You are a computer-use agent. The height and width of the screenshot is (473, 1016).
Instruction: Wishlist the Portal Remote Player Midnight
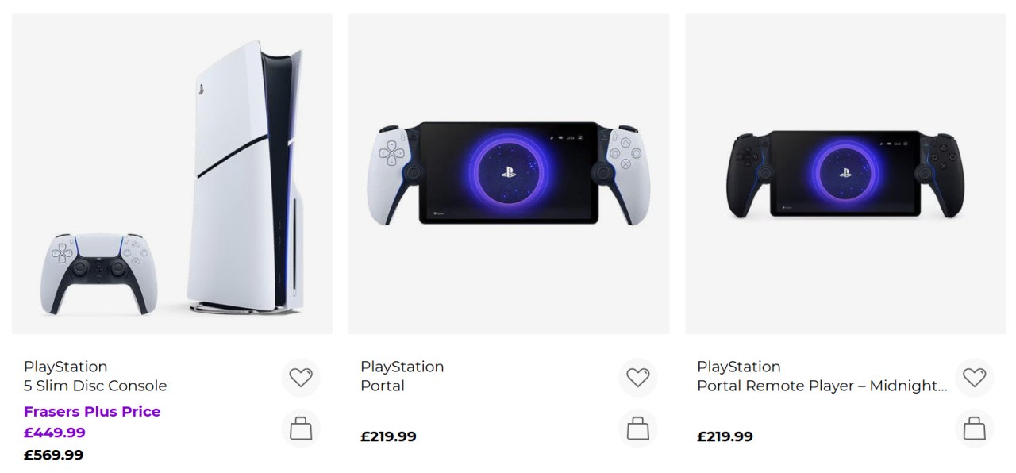(x=974, y=378)
